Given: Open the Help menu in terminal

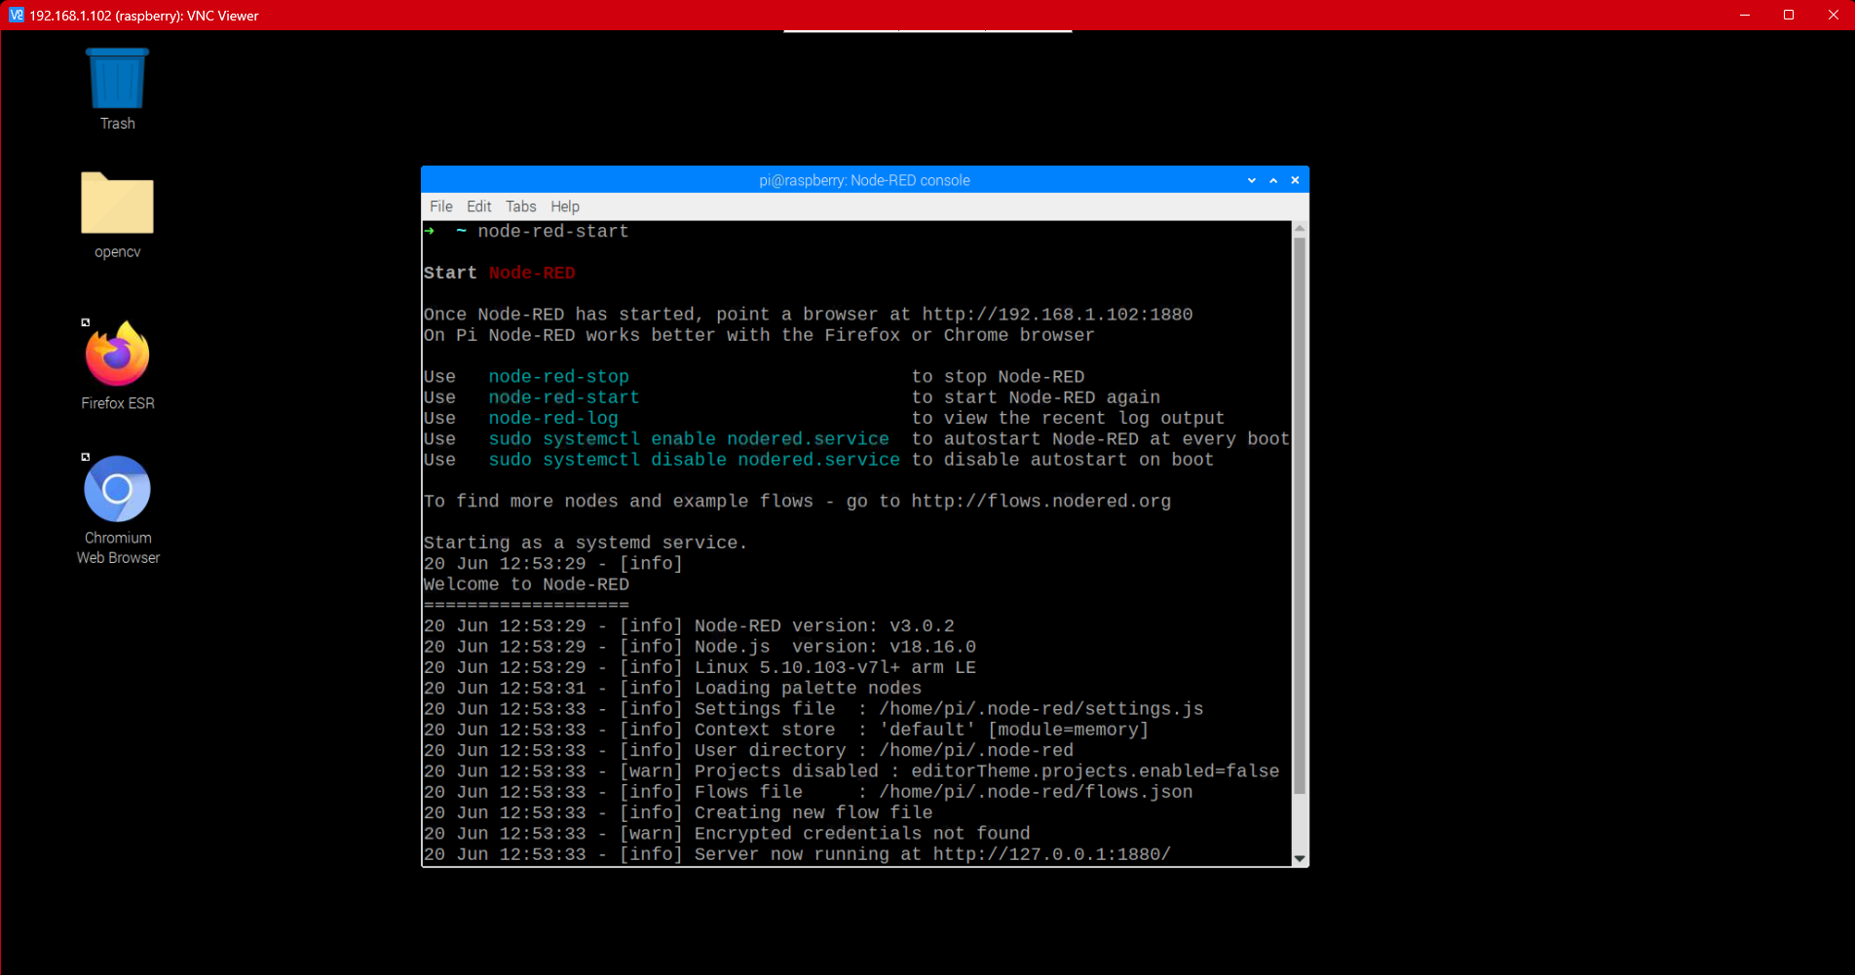Looking at the screenshot, I should pyautogui.click(x=564, y=206).
